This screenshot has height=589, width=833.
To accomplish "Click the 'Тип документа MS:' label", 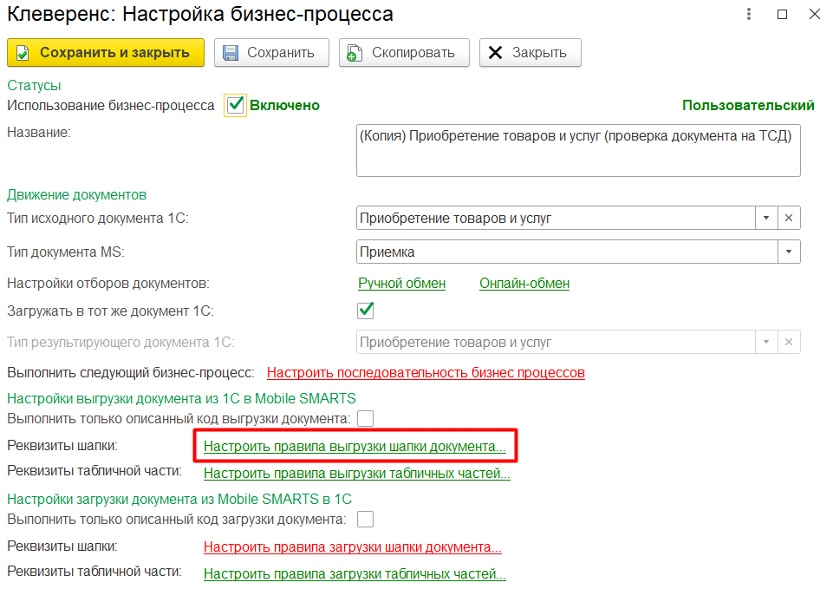I will click(66, 252).
